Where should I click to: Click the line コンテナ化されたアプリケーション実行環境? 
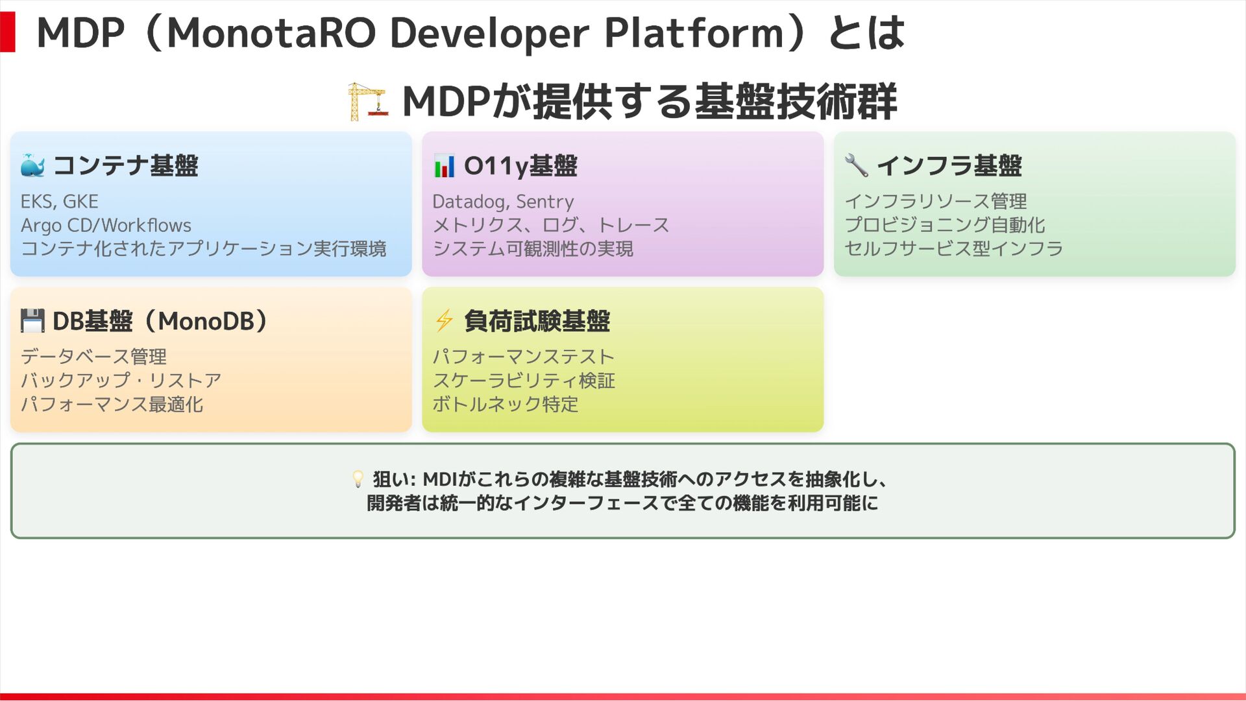click(x=203, y=249)
